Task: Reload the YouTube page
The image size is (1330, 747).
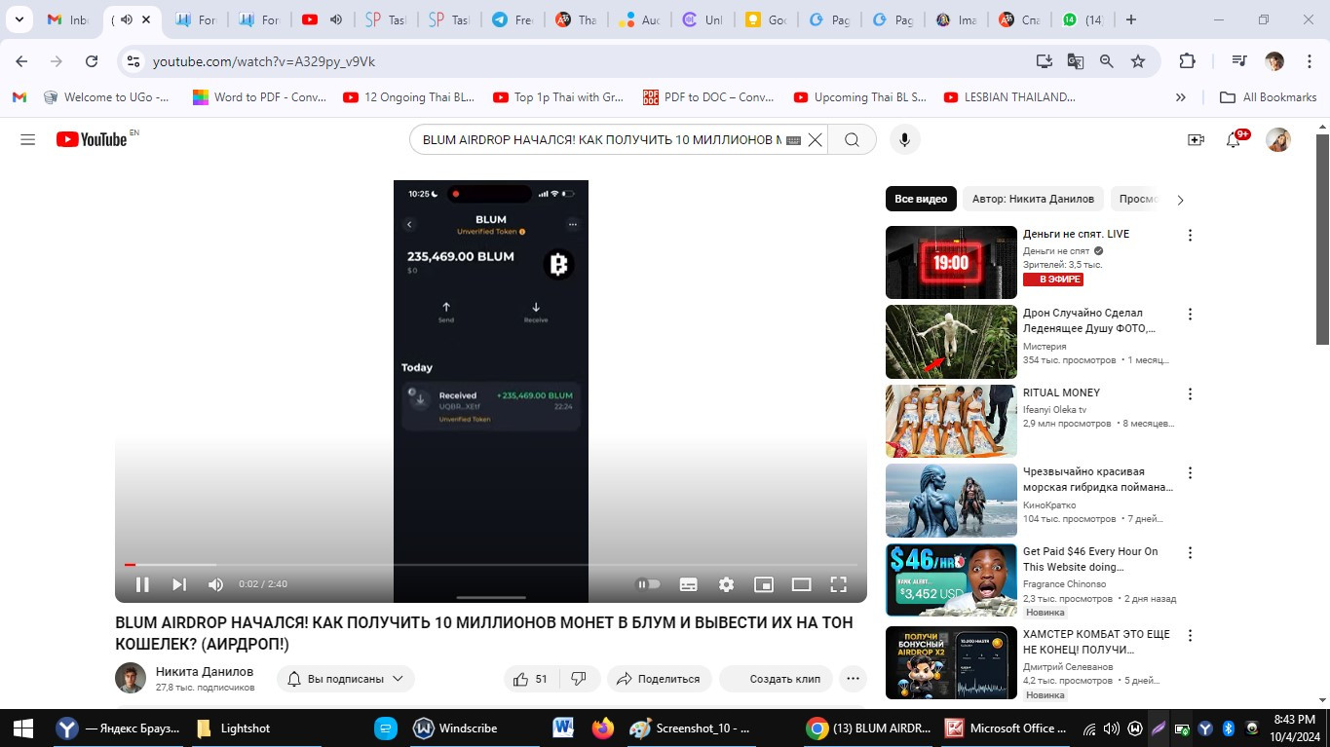Action: point(92,61)
